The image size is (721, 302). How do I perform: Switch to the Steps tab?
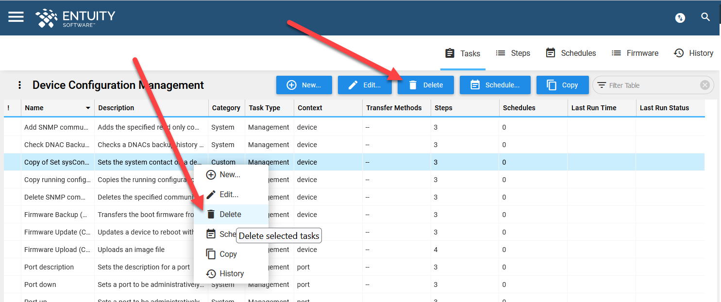point(513,53)
